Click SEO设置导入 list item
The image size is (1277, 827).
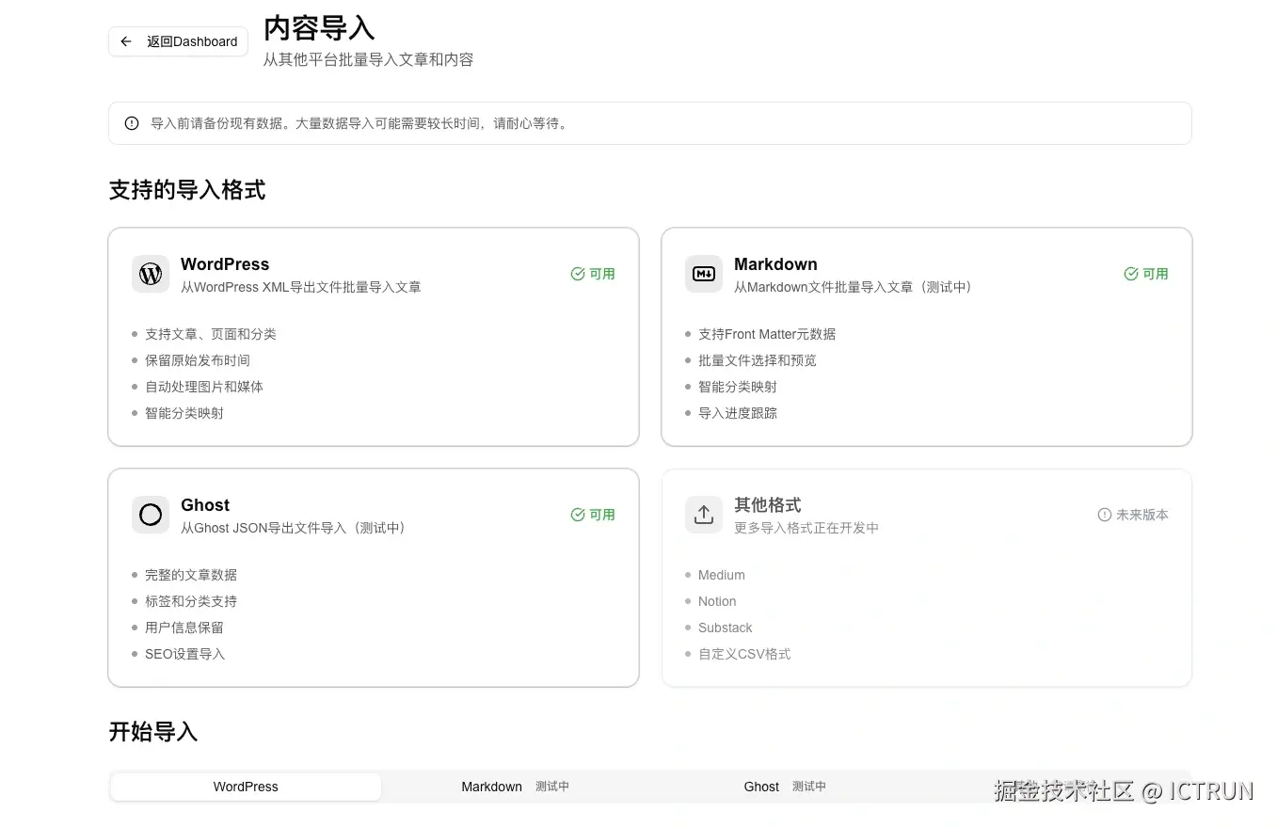(185, 654)
